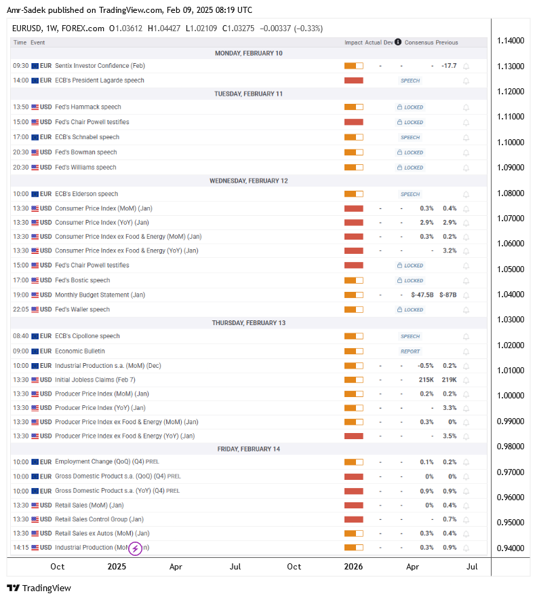Open REPORT tag for Economic Bulletin
Image resolution: width=537 pixels, height=600 pixels.
coord(410,352)
